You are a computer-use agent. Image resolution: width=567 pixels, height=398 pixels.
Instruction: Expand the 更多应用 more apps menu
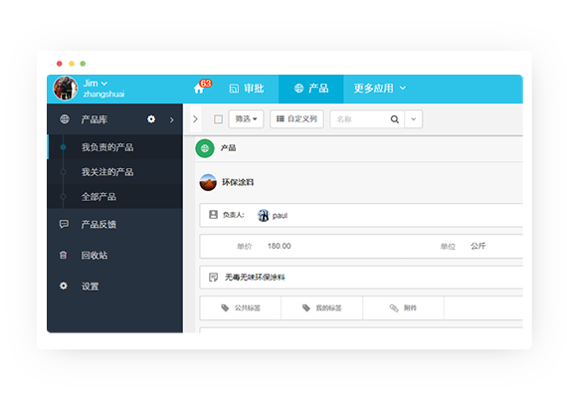tap(379, 88)
